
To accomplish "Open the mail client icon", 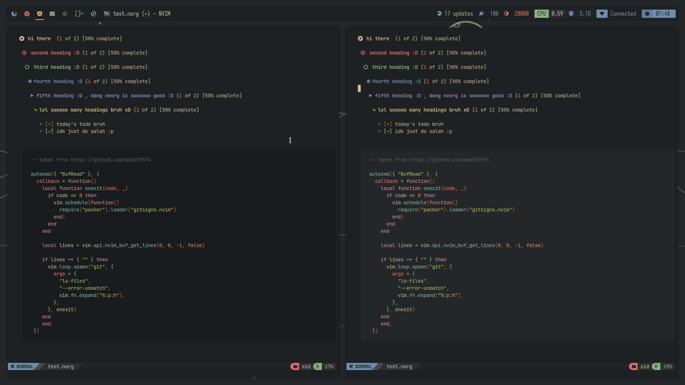I will click(x=52, y=14).
